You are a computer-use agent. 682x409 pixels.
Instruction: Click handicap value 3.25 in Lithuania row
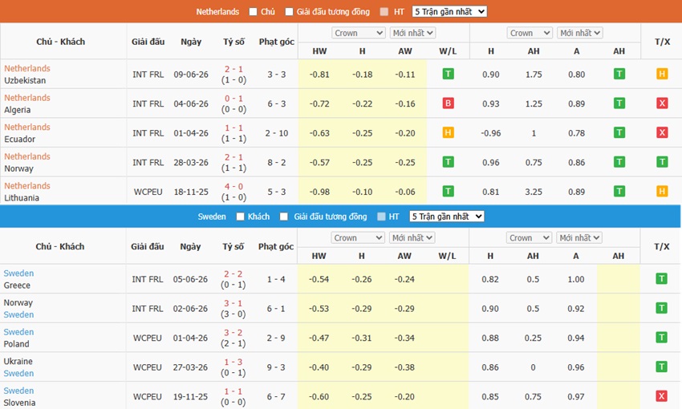534,192
